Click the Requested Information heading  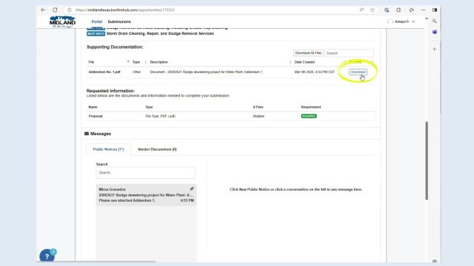(110, 91)
